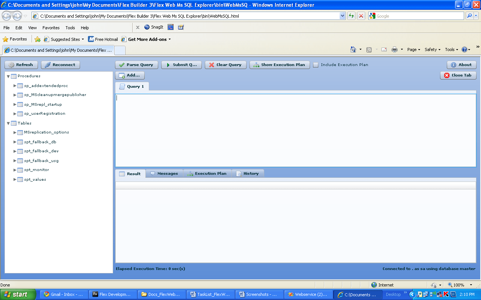Click the Close Tab button

458,75
